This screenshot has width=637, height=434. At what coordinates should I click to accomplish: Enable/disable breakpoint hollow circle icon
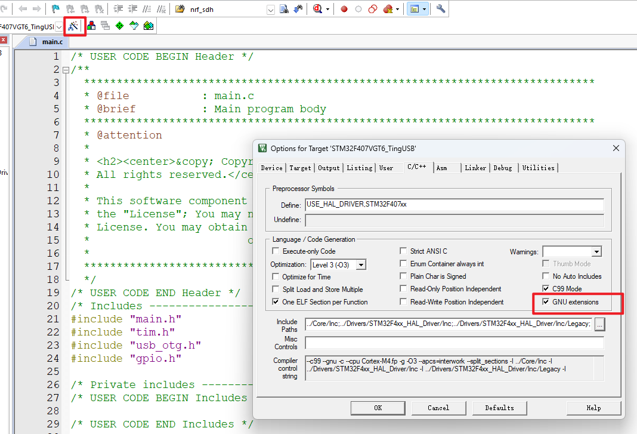tap(358, 9)
